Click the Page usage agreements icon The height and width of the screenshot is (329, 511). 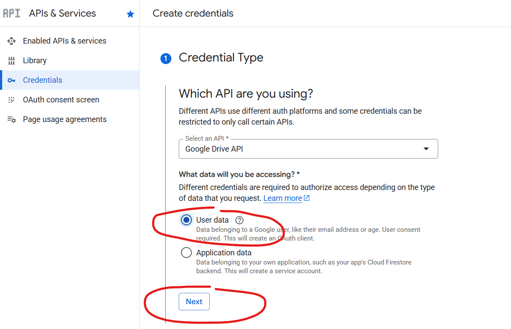12,119
